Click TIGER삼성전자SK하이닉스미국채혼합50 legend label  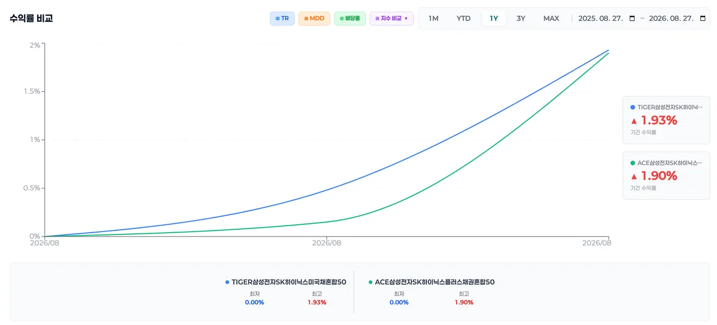click(288, 282)
